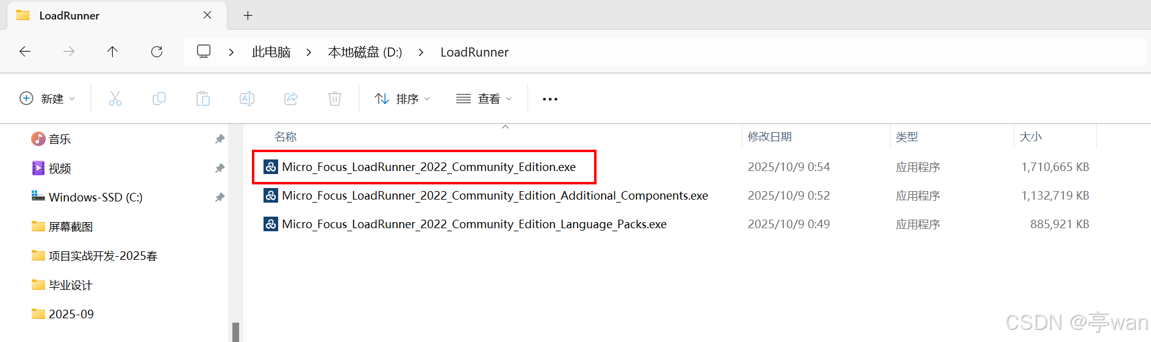1151x342 pixels.
Task: Open the 排序 (Sort) dropdown
Action: pos(403,99)
